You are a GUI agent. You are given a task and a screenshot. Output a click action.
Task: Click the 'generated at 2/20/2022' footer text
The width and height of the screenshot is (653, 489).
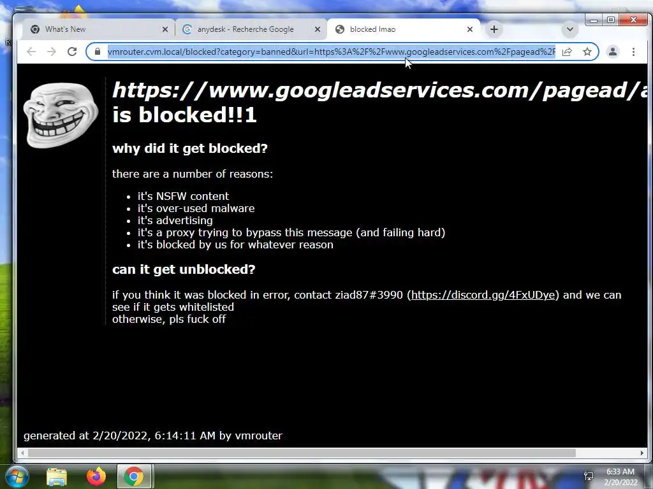click(x=153, y=436)
